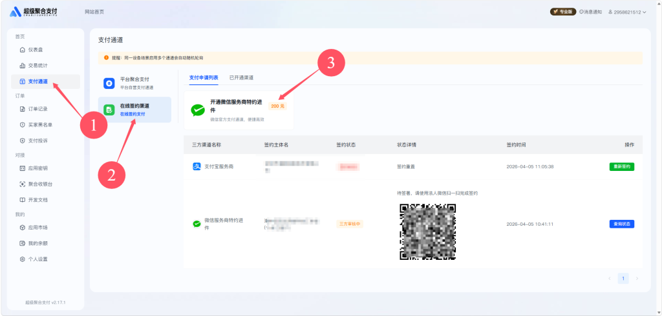Go to previous page arrow

[x=609, y=279]
